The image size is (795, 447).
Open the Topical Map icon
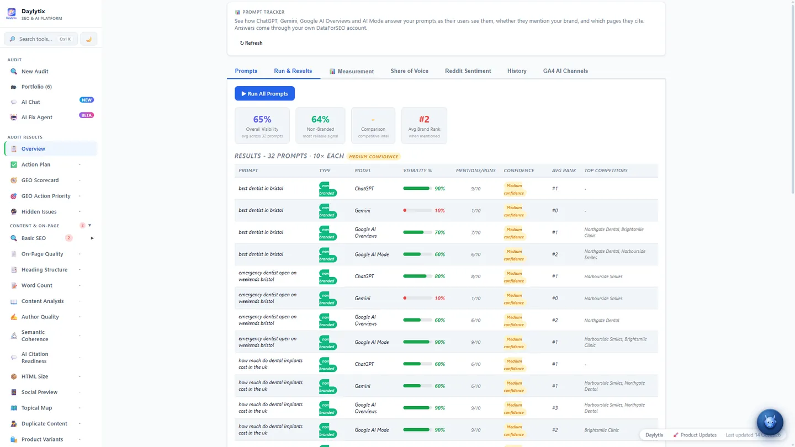[14, 408]
